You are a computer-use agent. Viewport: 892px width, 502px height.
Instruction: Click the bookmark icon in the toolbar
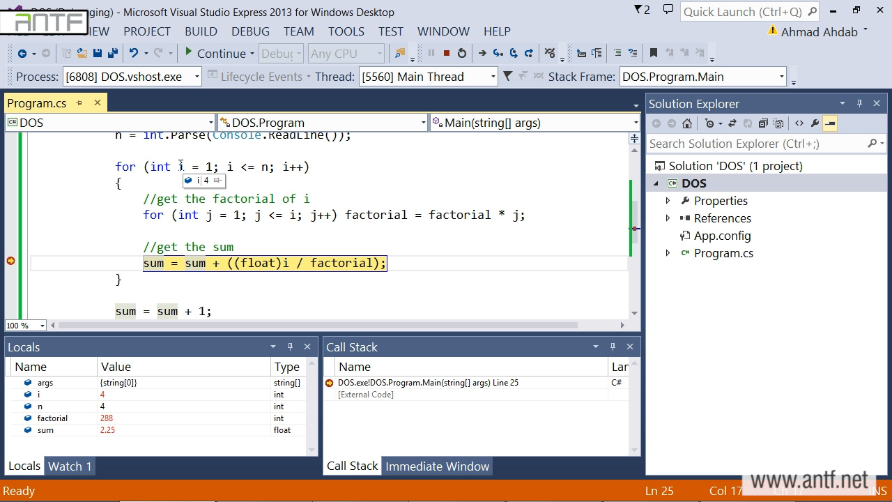(x=653, y=53)
